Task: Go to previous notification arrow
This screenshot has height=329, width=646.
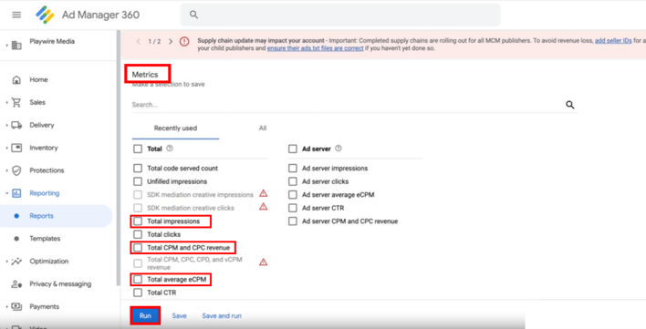Action: [x=139, y=42]
